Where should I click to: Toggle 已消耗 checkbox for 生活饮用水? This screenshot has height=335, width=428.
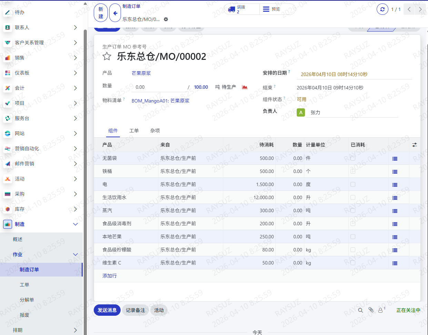353,197
